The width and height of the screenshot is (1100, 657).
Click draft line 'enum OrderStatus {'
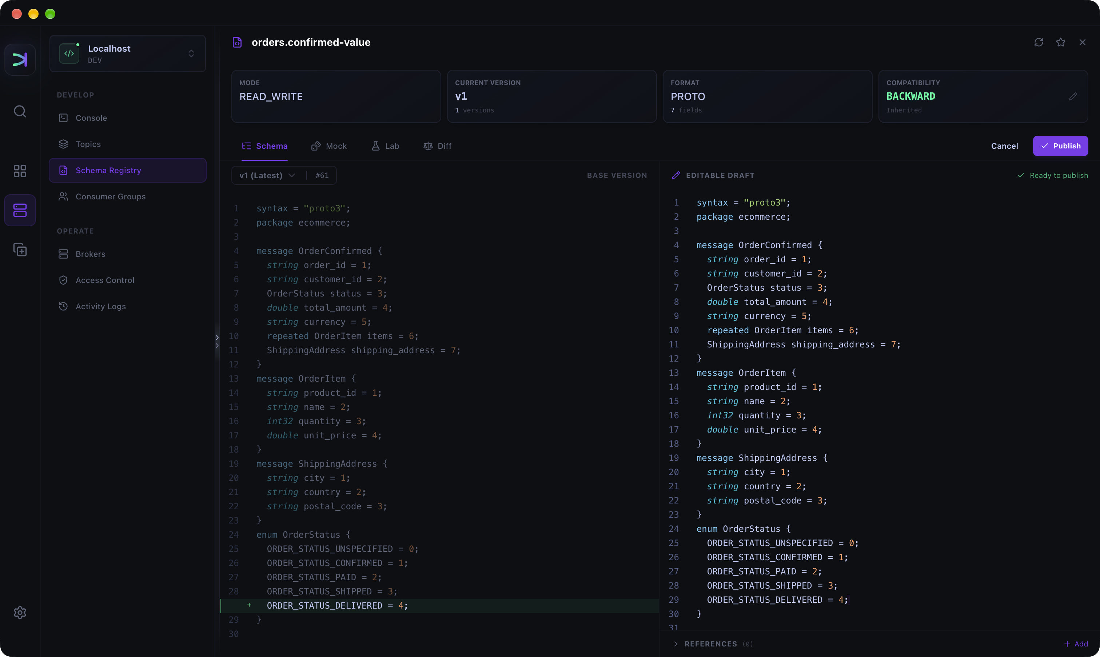(x=743, y=529)
